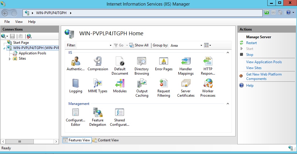
Task: Open Handler Mappings feature
Action: [x=186, y=66]
